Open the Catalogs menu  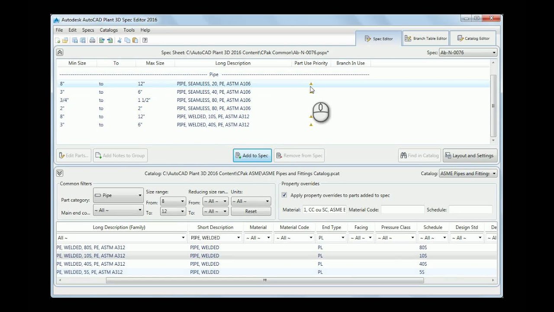tap(109, 30)
